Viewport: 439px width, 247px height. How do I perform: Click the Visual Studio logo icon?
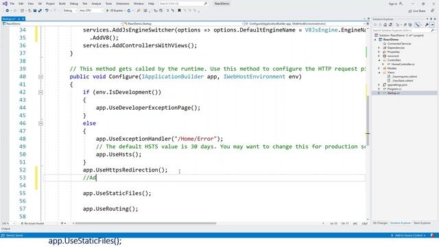point(5,3)
